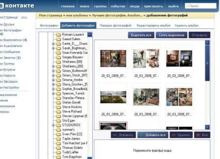Click the Steve Hoskins folder icon
Viewport: 220px width, 159px height.
point(59,107)
